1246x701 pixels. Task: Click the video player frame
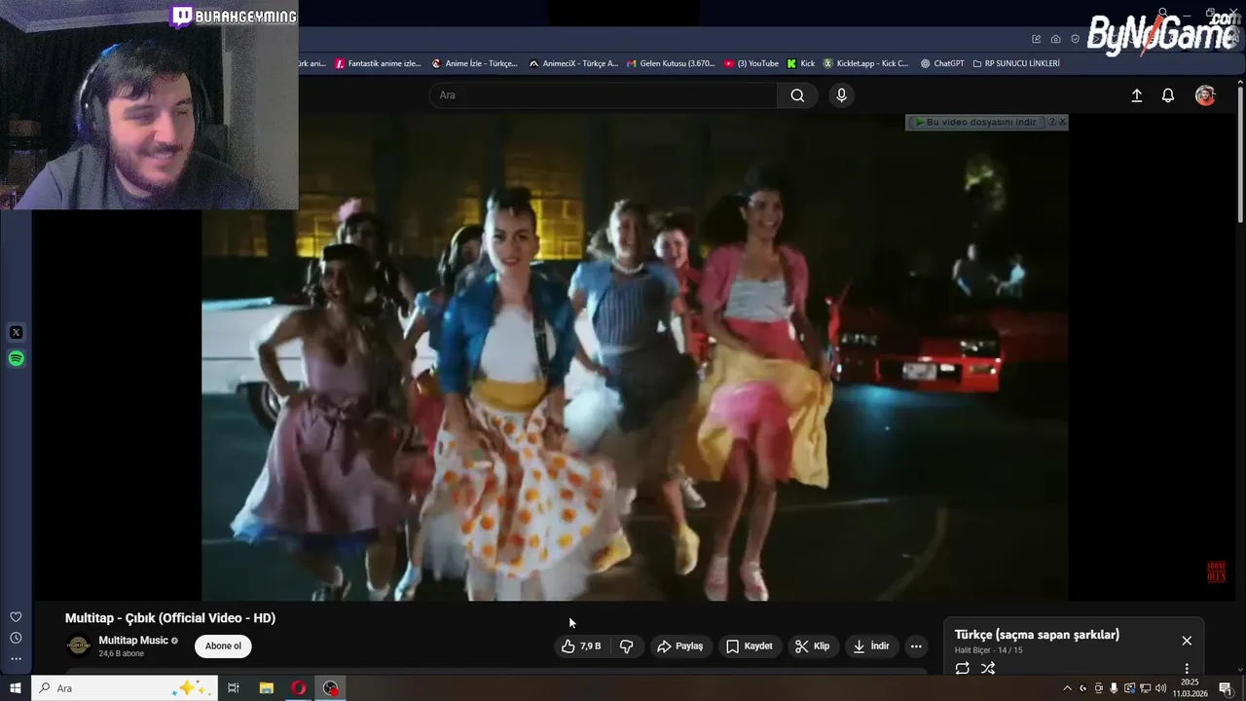point(635,357)
